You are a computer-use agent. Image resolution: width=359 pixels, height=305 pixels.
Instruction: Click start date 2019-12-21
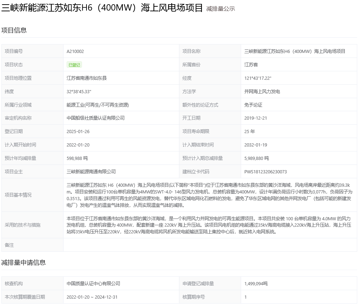(x=256, y=118)
